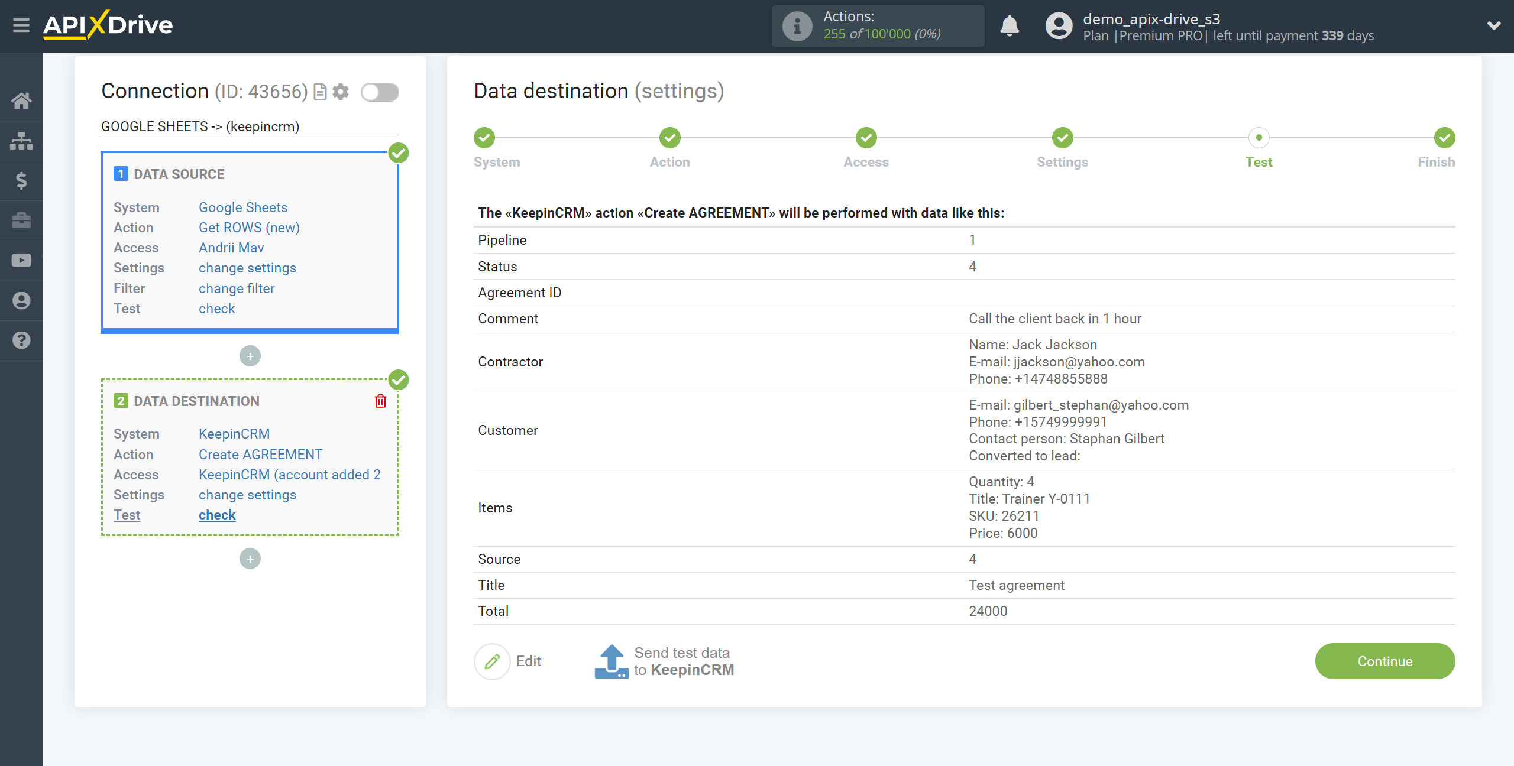Select the Test step
The image size is (1514, 766).
[x=1259, y=138]
